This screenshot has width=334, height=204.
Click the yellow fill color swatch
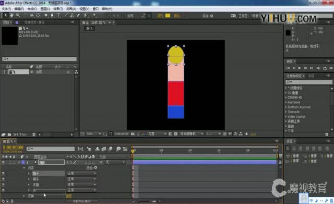[168, 15]
